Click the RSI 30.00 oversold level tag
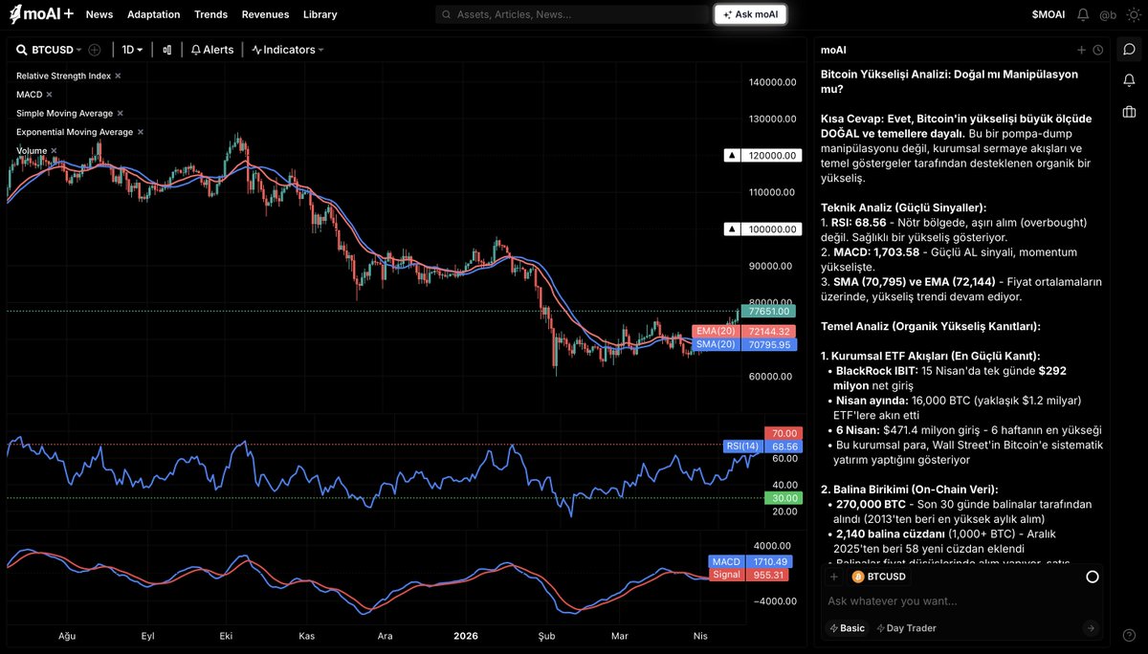Image resolution: width=1148 pixels, height=654 pixels. tap(783, 498)
